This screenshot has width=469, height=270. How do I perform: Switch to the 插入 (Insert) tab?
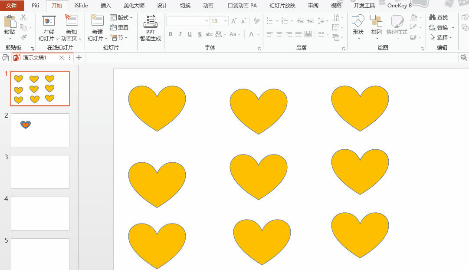(106, 5)
